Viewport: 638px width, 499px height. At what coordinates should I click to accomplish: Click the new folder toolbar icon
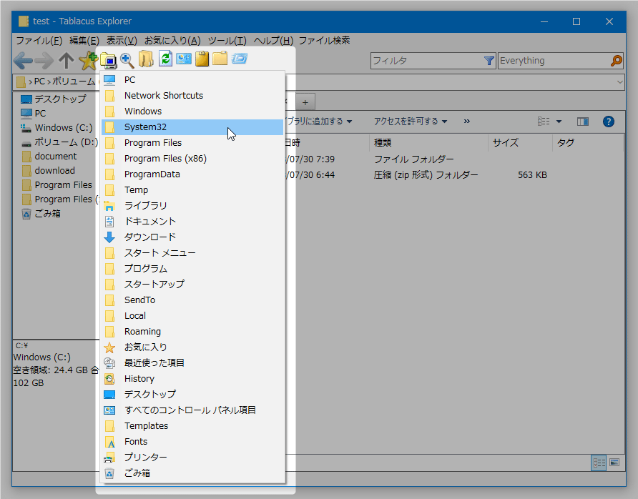220,59
